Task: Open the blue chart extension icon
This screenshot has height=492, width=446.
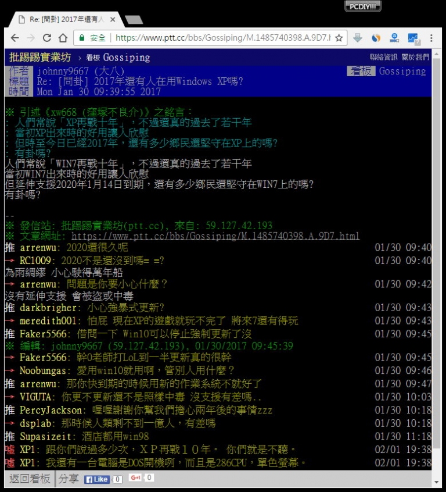Action: (x=413, y=38)
